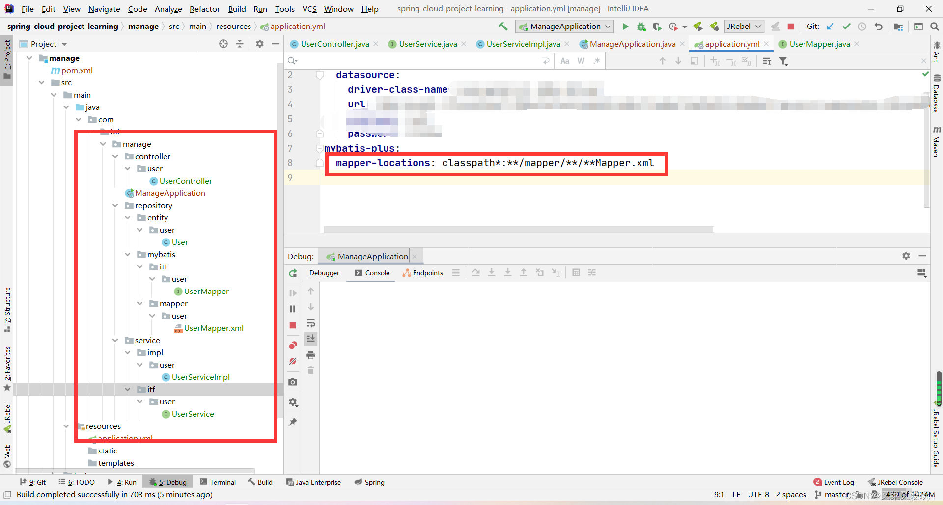
Task: Launch app with the JRebel rocket icon
Action: pyautogui.click(x=698, y=27)
